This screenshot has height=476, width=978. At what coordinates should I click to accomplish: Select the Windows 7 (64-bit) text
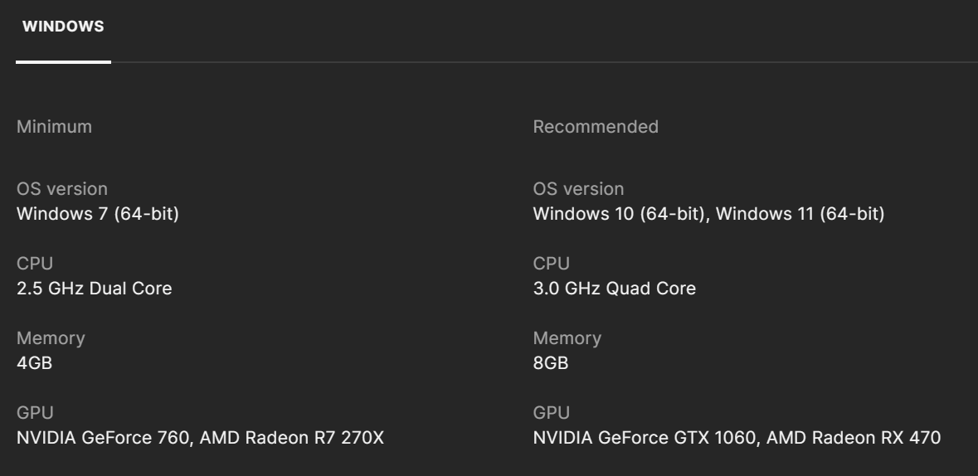click(x=98, y=215)
